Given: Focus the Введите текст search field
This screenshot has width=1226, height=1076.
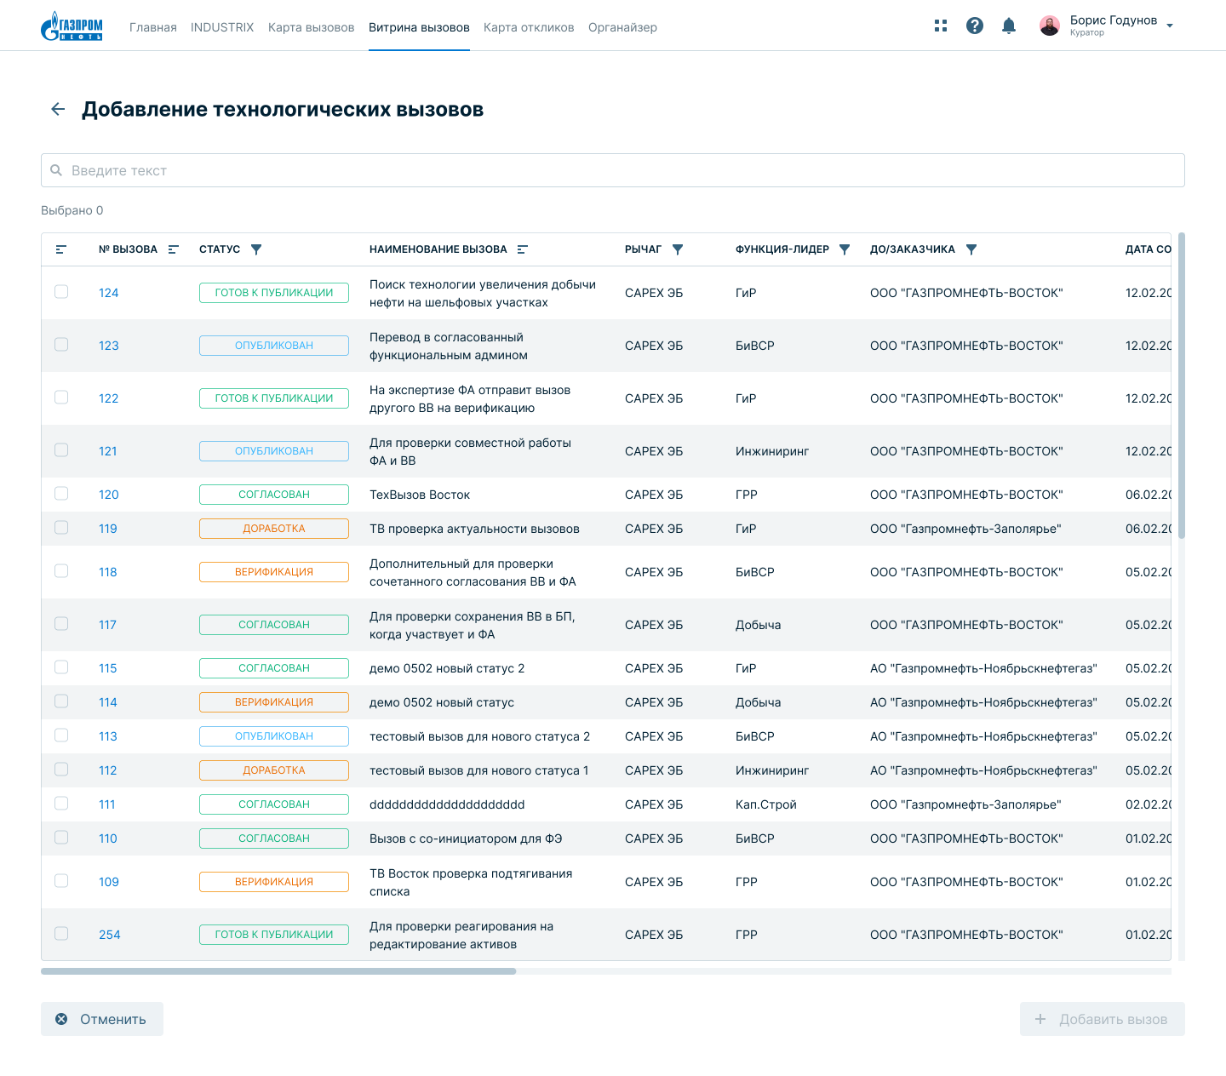Looking at the screenshot, I should 613,170.
